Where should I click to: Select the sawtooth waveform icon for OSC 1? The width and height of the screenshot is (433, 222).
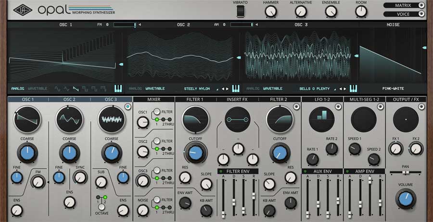click(x=76, y=89)
